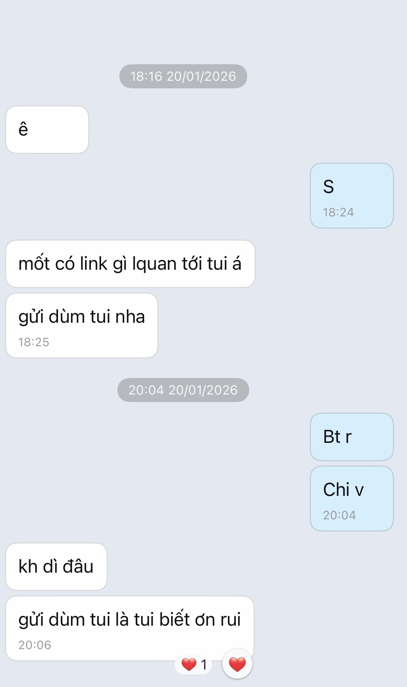The image size is (407, 687).
Task: Tap the date stamp "20:04 20/01/2026"
Action: click(x=183, y=390)
